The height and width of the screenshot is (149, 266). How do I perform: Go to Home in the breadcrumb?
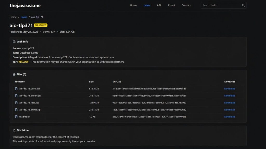coord(13,17)
